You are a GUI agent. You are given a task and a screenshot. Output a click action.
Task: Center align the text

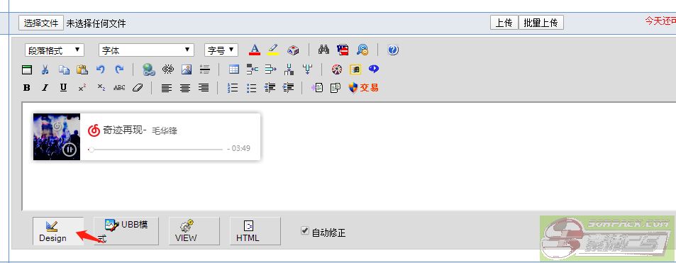coord(185,88)
